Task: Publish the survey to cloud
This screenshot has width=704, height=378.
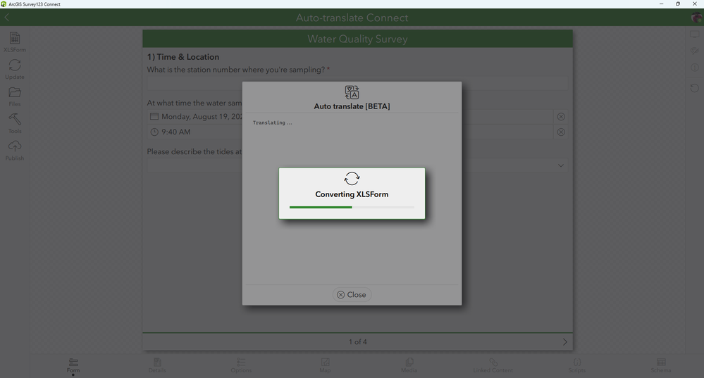Action: pyautogui.click(x=14, y=151)
